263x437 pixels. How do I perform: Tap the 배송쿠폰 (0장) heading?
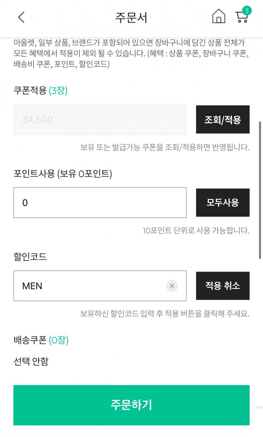41,340
